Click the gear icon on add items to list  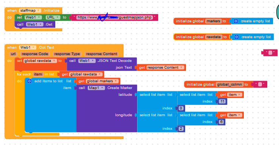30,81
